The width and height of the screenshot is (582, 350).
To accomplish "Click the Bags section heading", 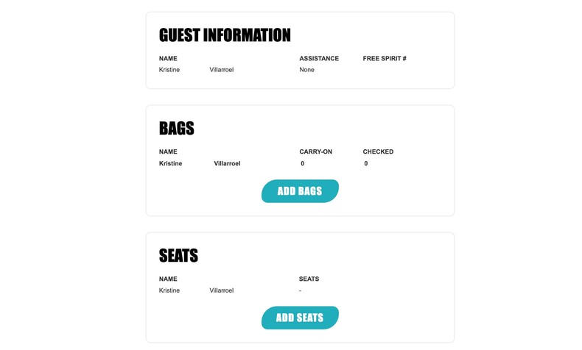I will pyautogui.click(x=177, y=129).
